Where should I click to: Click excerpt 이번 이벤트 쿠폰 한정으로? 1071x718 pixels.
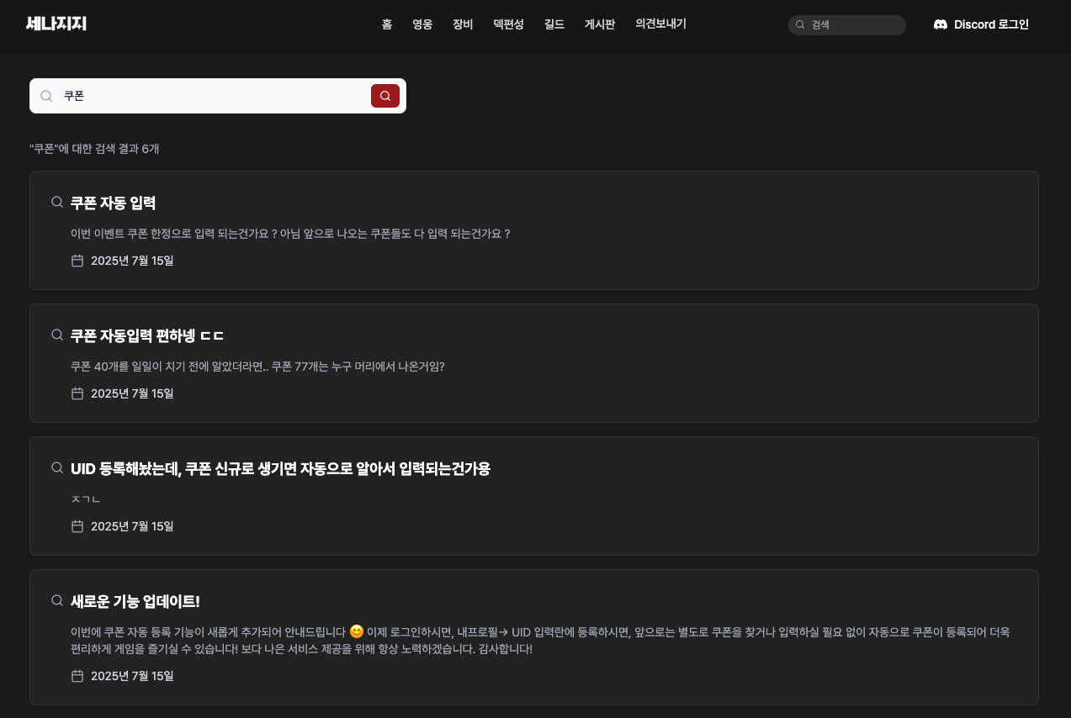click(x=290, y=234)
